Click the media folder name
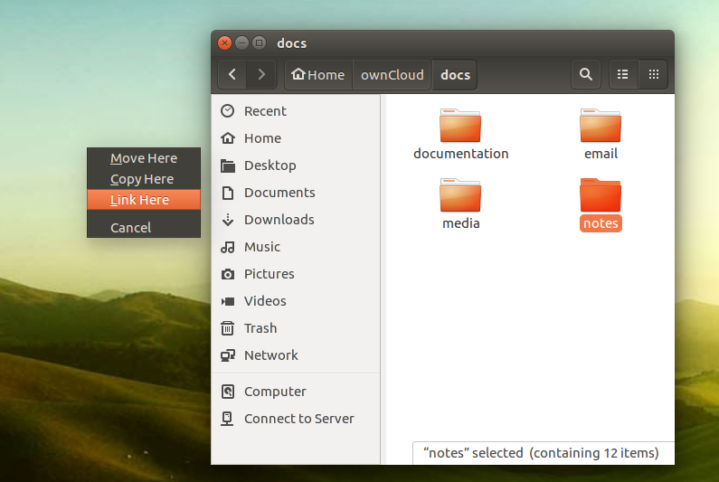Image resolution: width=719 pixels, height=482 pixels. coord(461,223)
